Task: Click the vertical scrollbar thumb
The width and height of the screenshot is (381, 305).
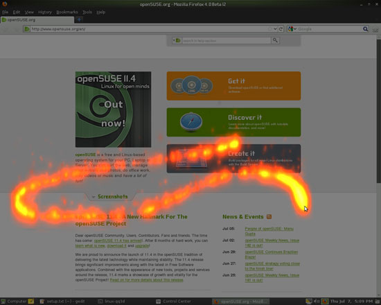Action: (378, 111)
